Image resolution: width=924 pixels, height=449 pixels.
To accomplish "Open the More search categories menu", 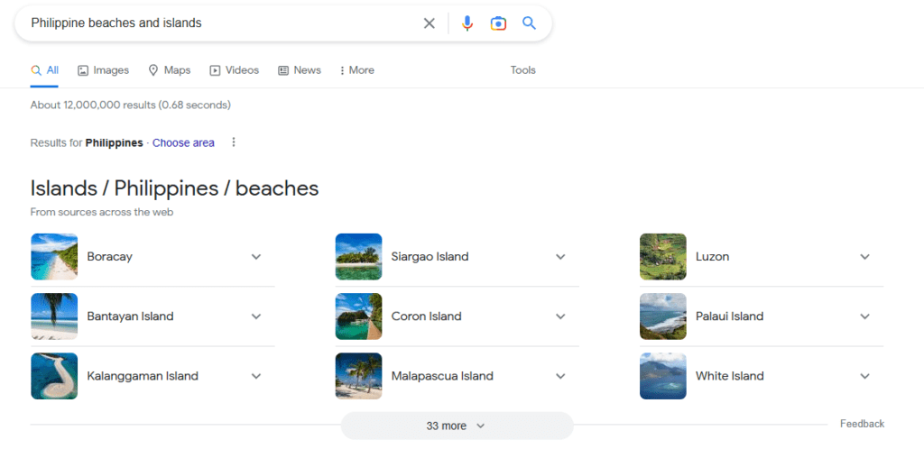I will point(356,70).
